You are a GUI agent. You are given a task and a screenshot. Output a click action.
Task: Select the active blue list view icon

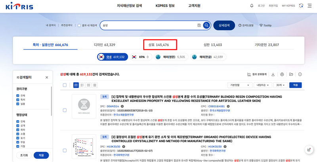(76, 85)
